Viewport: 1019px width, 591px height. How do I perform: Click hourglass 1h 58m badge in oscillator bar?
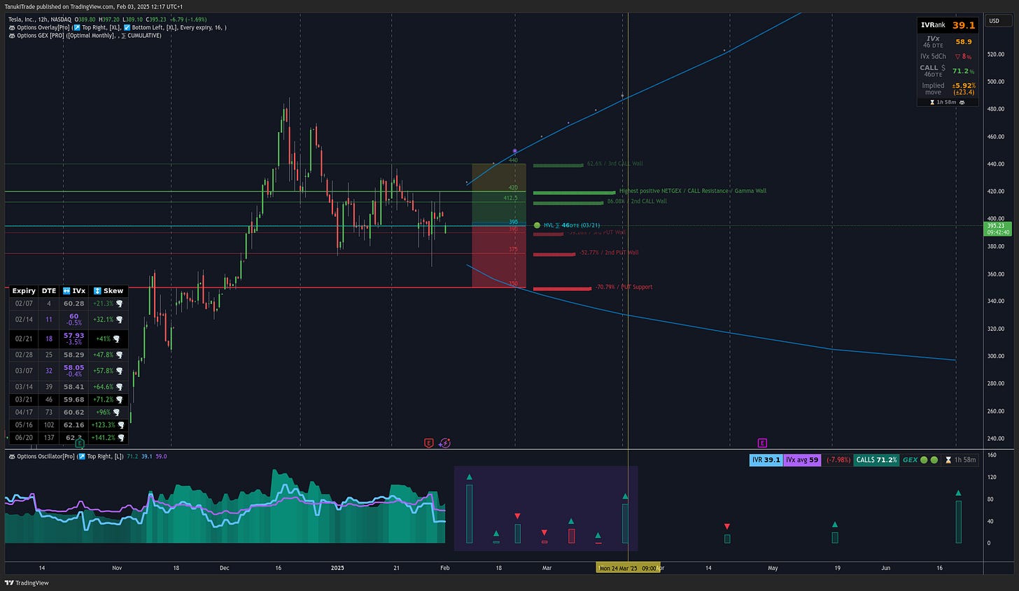click(x=960, y=460)
